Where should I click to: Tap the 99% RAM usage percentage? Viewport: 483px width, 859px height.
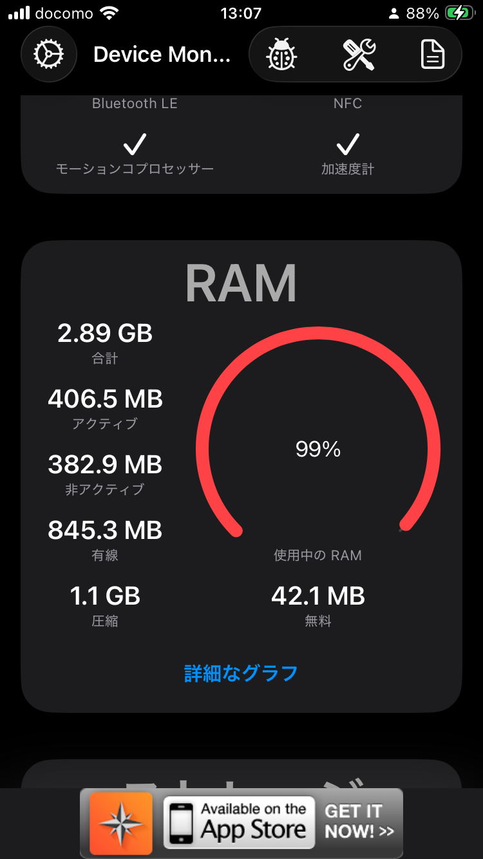(x=318, y=449)
